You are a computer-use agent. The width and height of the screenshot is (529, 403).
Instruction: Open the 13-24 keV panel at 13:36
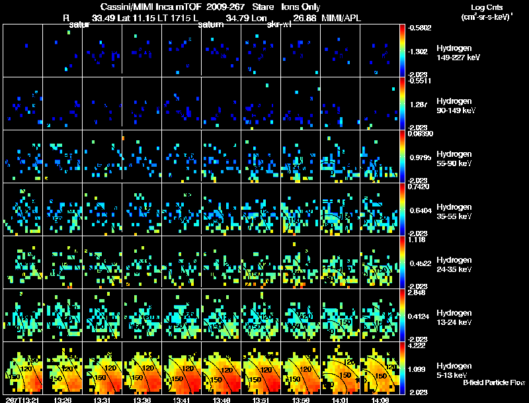(x=142, y=316)
